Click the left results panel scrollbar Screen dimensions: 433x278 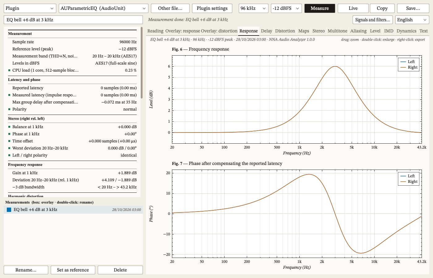142,63
